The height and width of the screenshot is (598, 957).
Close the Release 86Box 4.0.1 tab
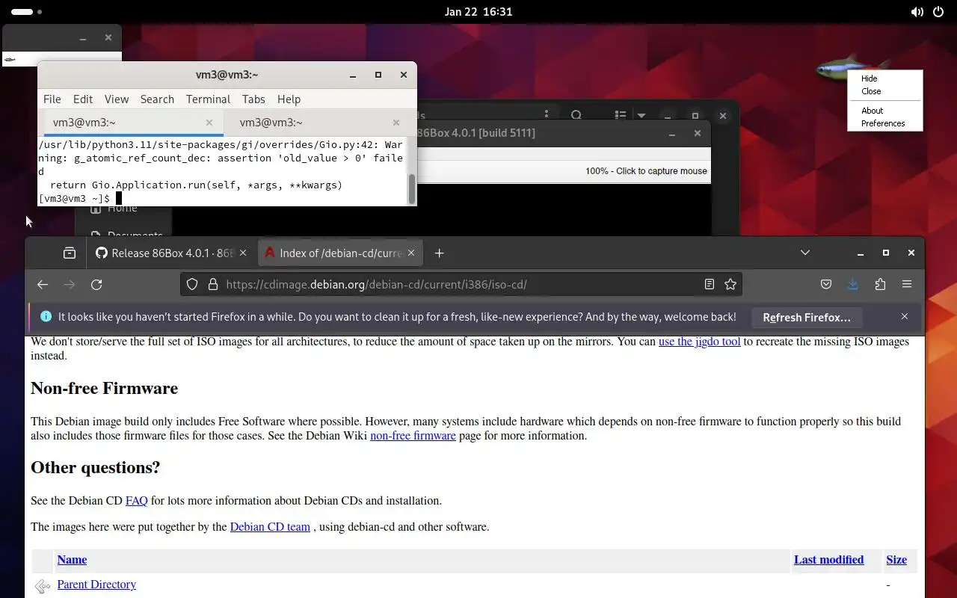click(x=242, y=253)
